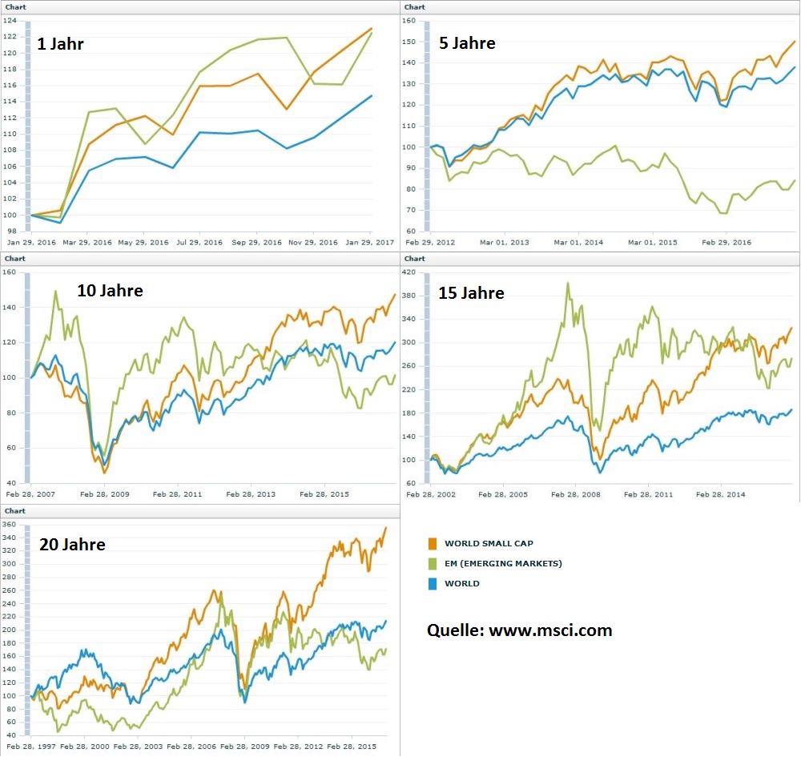
Task: Click the orange World Small Cap legend swatch
Action: coord(433,544)
